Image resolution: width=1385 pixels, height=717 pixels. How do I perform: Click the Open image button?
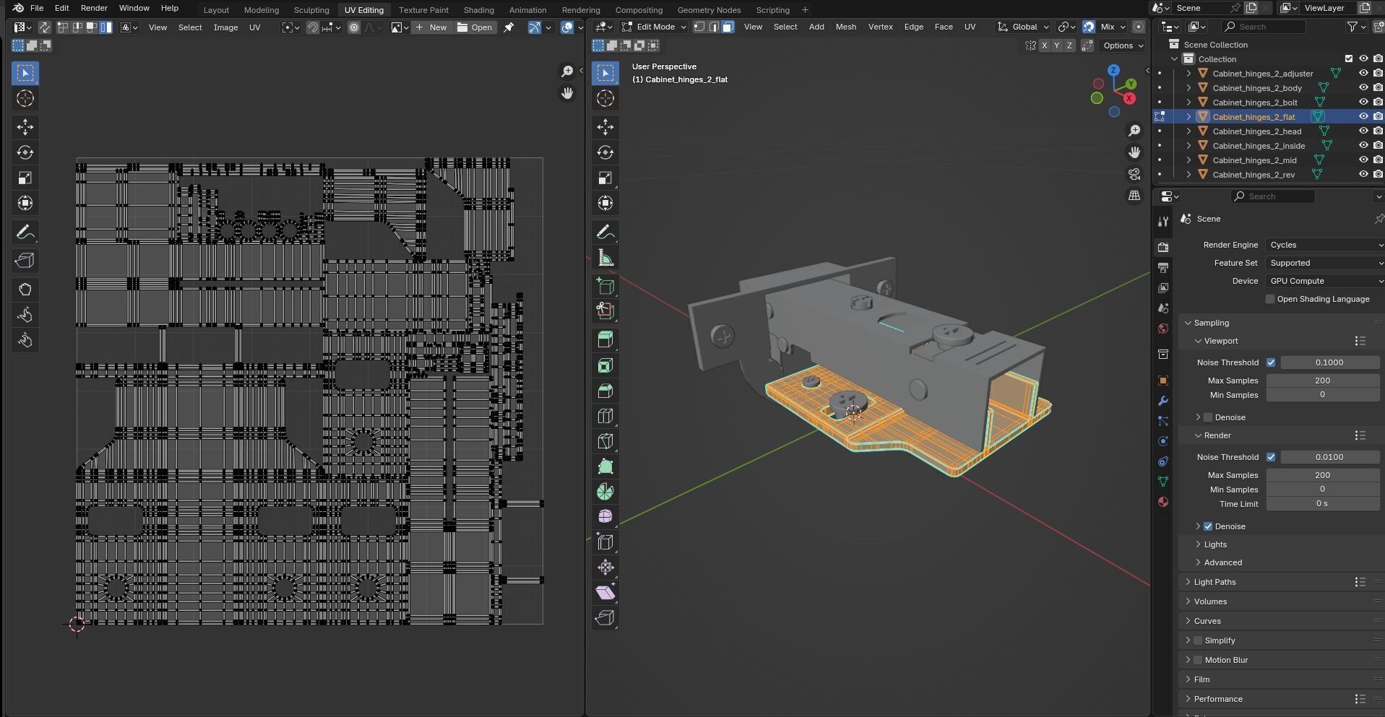click(x=475, y=27)
